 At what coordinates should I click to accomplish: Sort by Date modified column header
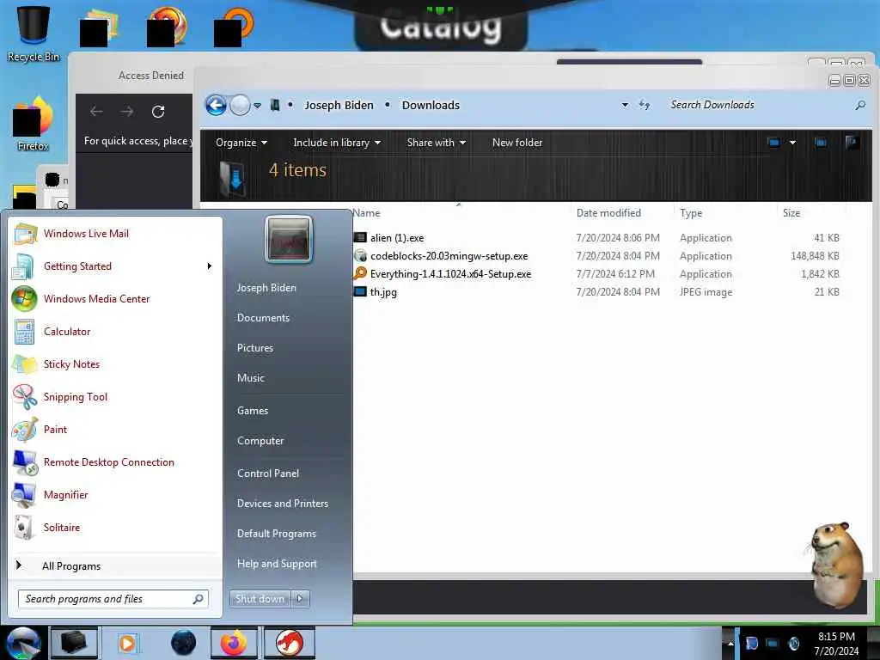click(x=608, y=213)
